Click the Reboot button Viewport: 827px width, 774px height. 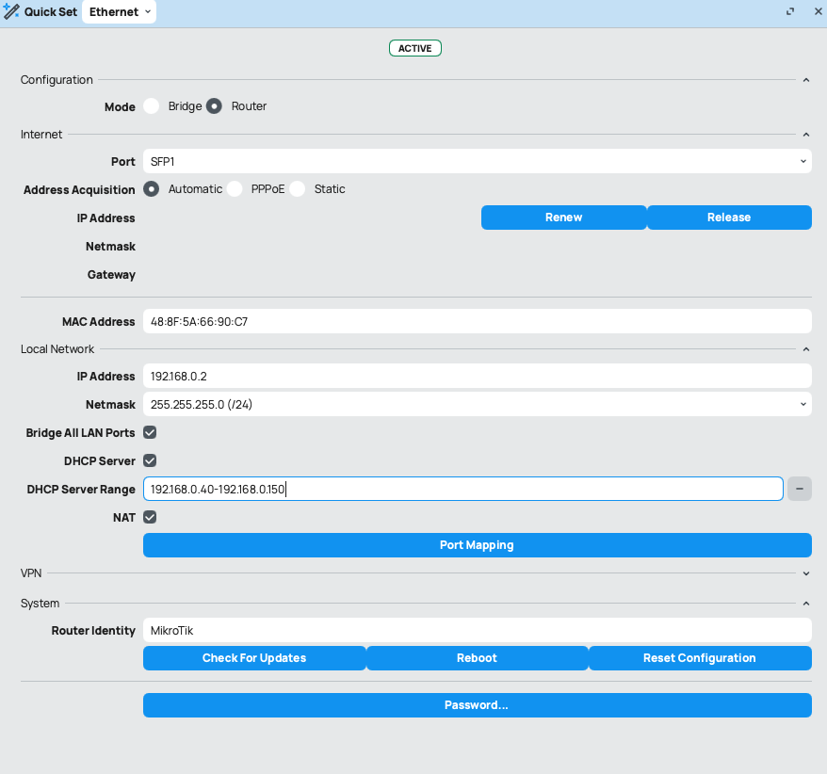tap(477, 658)
